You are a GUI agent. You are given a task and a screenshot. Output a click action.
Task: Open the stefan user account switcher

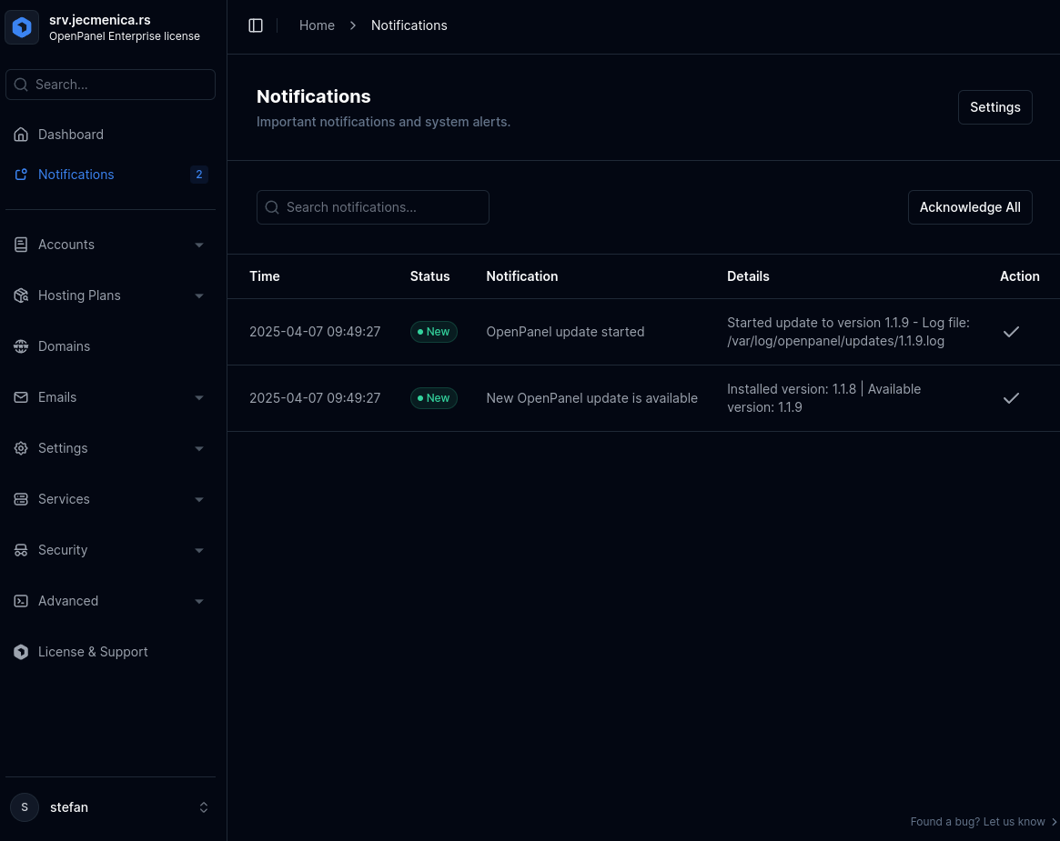tap(111, 807)
